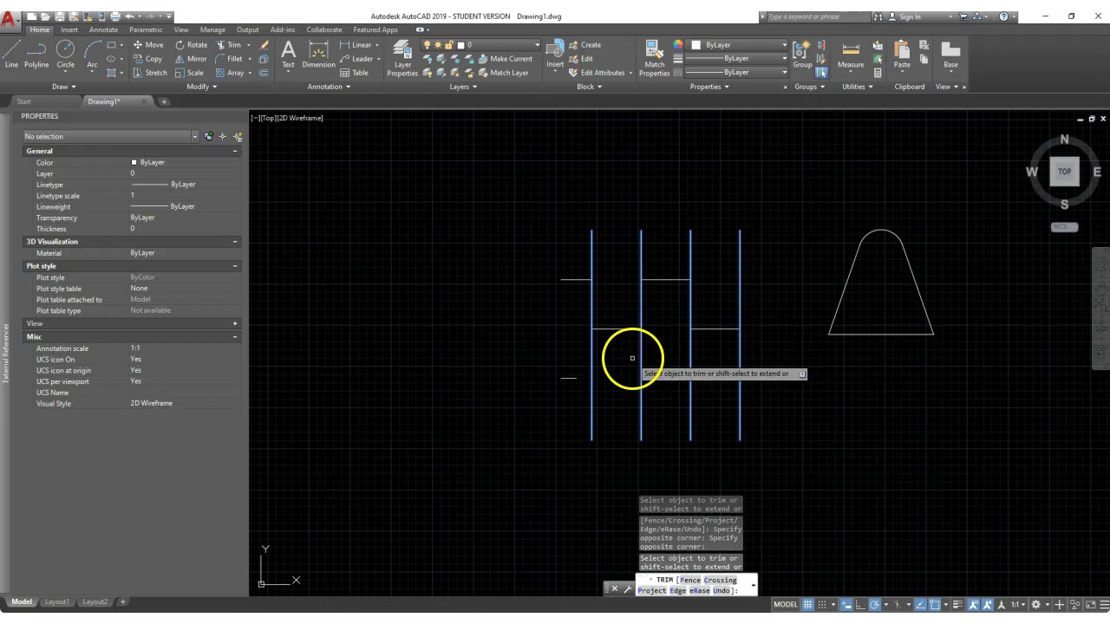Click Match Properties tool
Screen dimensions: 1110x624
point(655,57)
